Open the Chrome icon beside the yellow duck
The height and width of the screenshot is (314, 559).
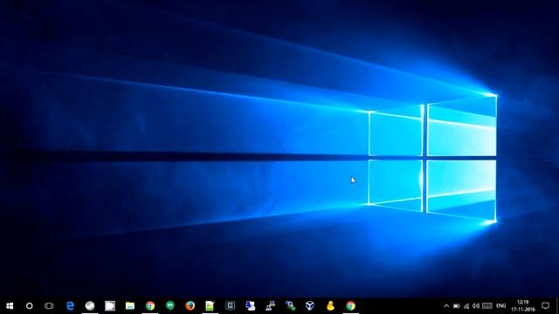(x=350, y=306)
